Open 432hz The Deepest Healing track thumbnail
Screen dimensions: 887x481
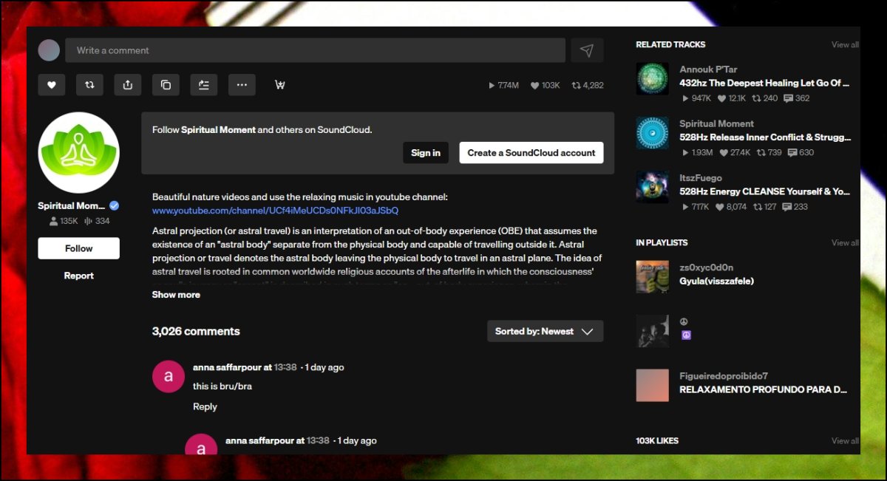pyautogui.click(x=653, y=79)
